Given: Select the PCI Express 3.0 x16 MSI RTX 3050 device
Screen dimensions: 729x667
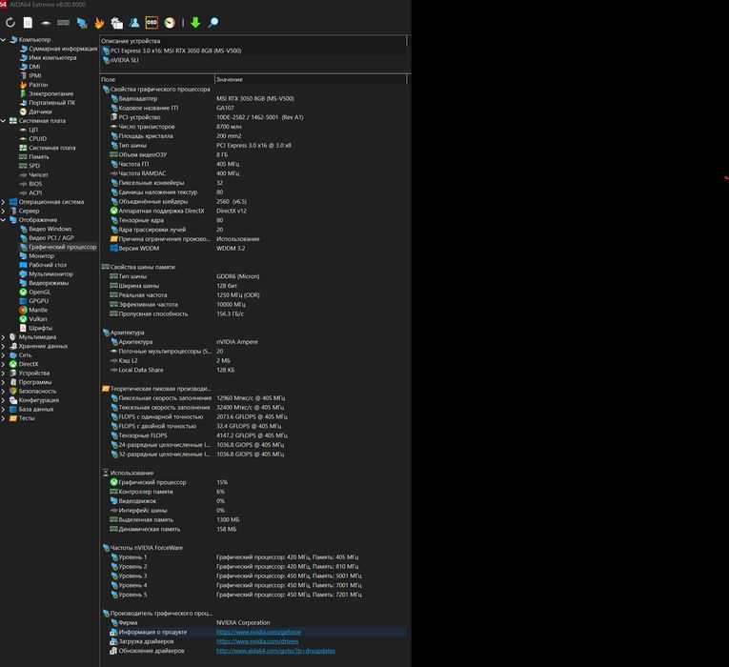Looking at the screenshot, I should 253,51.
